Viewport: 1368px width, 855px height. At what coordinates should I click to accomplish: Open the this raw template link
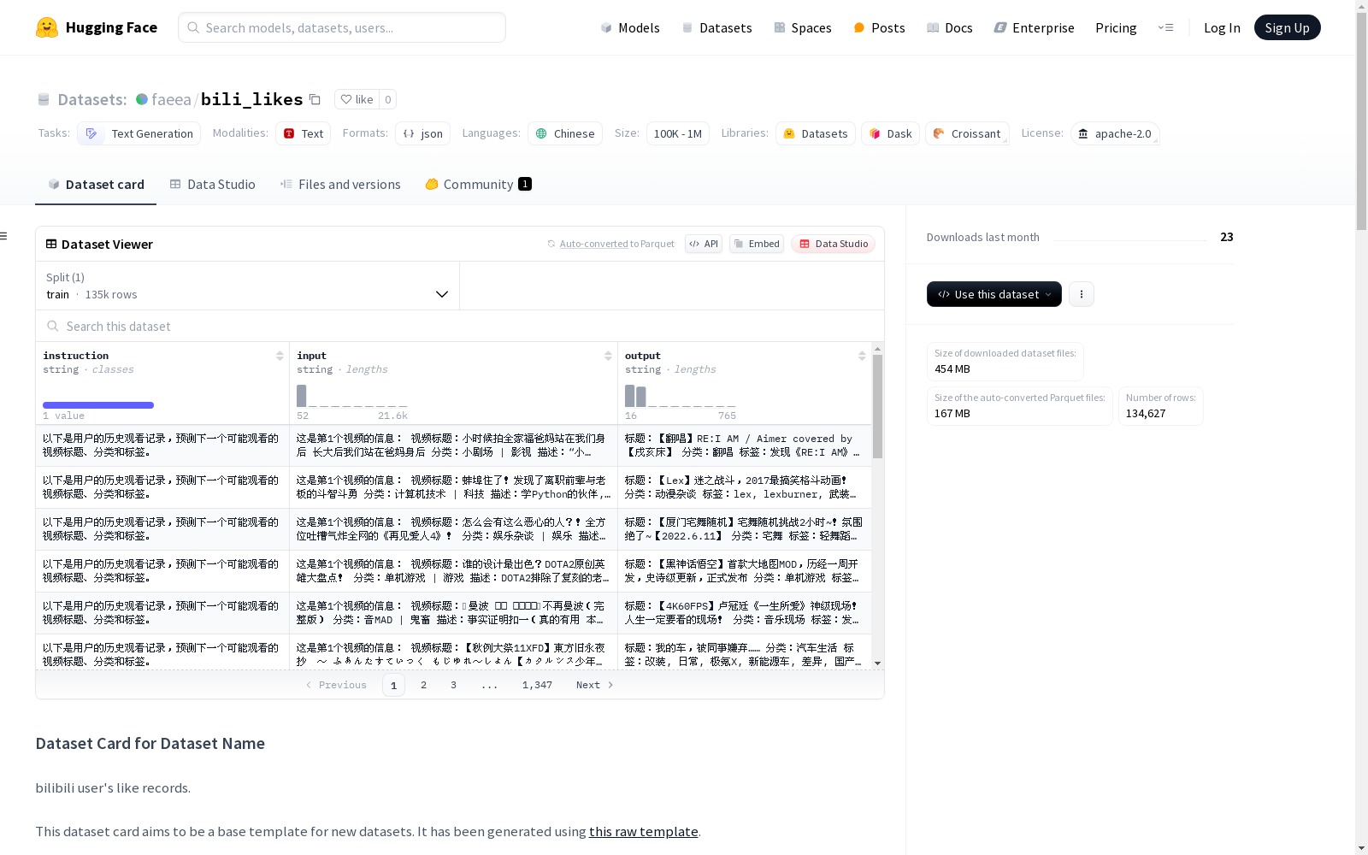point(643,831)
